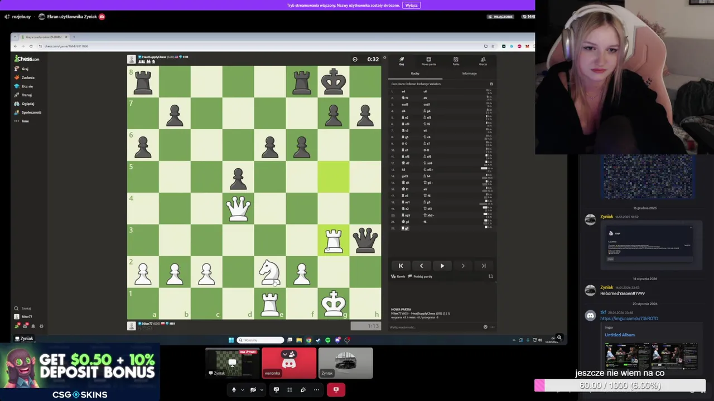This screenshot has height=401, width=714.
Task: Open the board settings gear icon
Action: (x=384, y=58)
